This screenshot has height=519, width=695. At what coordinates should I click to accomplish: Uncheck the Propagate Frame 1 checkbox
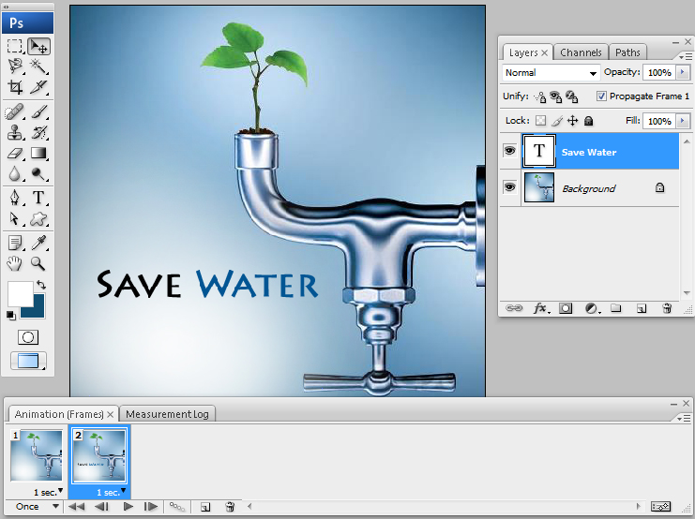601,96
